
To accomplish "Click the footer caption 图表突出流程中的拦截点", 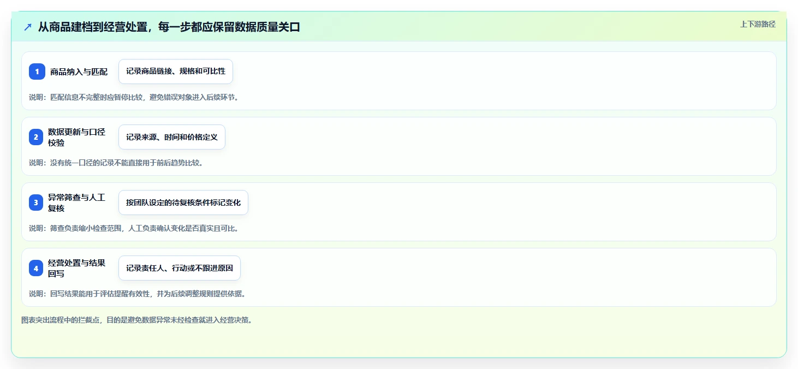I will pos(137,320).
